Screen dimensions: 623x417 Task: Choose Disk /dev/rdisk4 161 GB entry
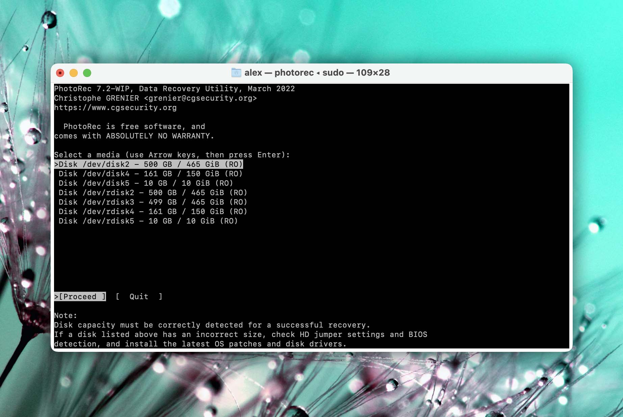pos(153,212)
